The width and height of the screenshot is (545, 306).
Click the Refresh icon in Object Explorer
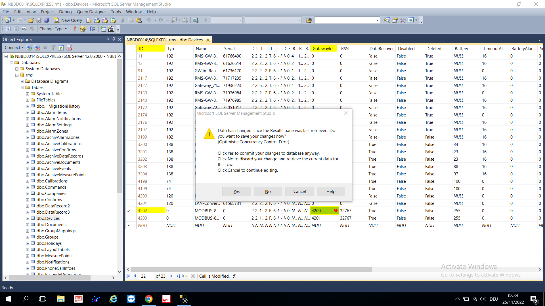pyautogui.click(x=61, y=48)
